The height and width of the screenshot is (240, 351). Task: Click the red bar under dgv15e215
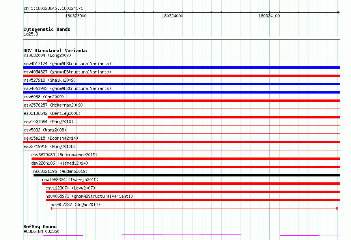click(x=181, y=142)
